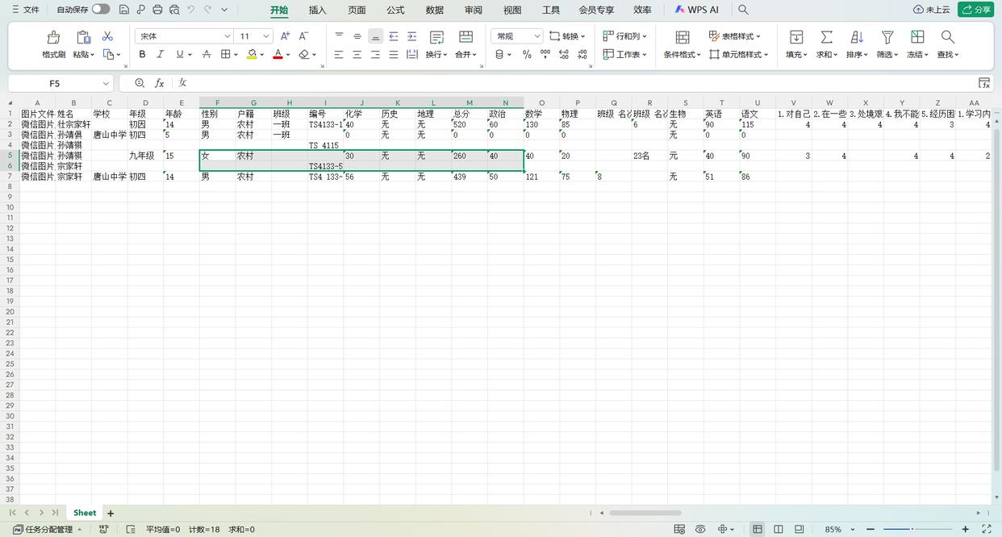
Task: Select the Sheet worksheet tab
Action: (85, 513)
